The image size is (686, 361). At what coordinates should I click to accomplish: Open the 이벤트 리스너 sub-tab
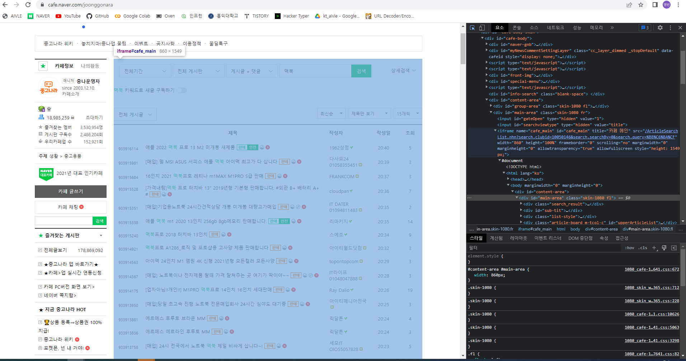548,238
